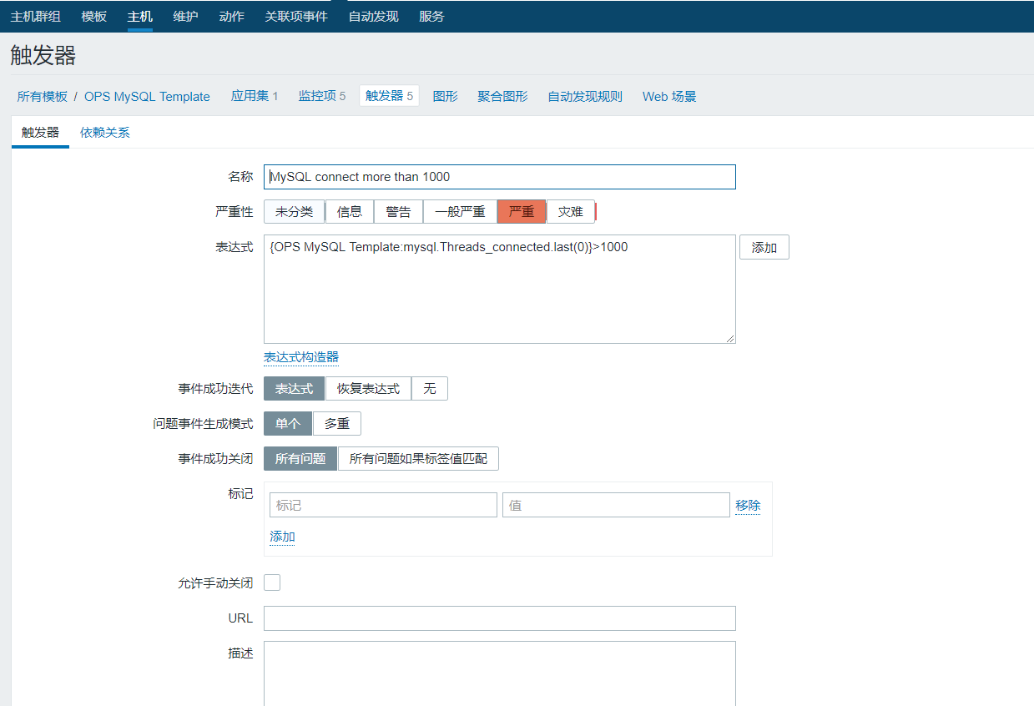Click inside the 表达式 text area
Viewport: 1034px width, 706px height.
500,289
